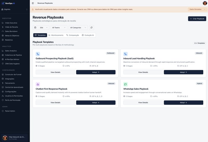View Details of Outbound Prospecting Playbook
The width and height of the screenshot is (208, 142).
pyautogui.click(x=55, y=72)
